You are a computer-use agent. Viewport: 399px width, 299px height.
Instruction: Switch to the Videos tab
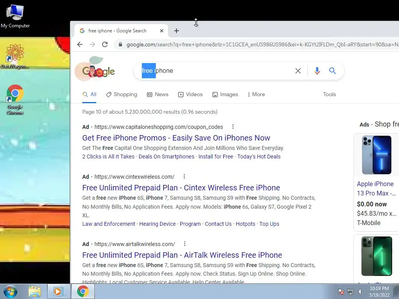point(190,94)
